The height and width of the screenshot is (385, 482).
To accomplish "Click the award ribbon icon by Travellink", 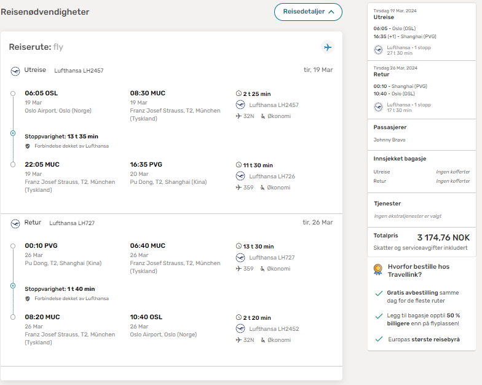I will click(377, 269).
